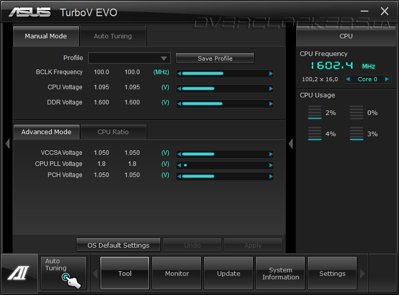Viewport: 399px width, 295px height.
Task: Open System Information
Action: tap(281, 273)
